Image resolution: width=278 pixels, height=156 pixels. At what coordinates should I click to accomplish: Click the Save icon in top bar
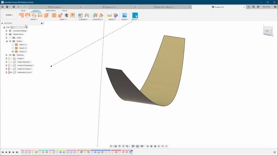tap(13, 7)
